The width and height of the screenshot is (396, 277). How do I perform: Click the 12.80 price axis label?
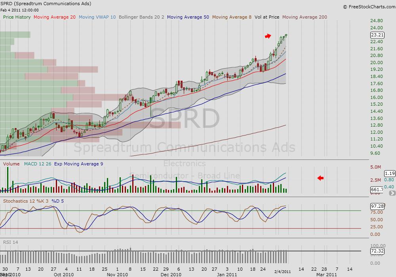(x=377, y=125)
